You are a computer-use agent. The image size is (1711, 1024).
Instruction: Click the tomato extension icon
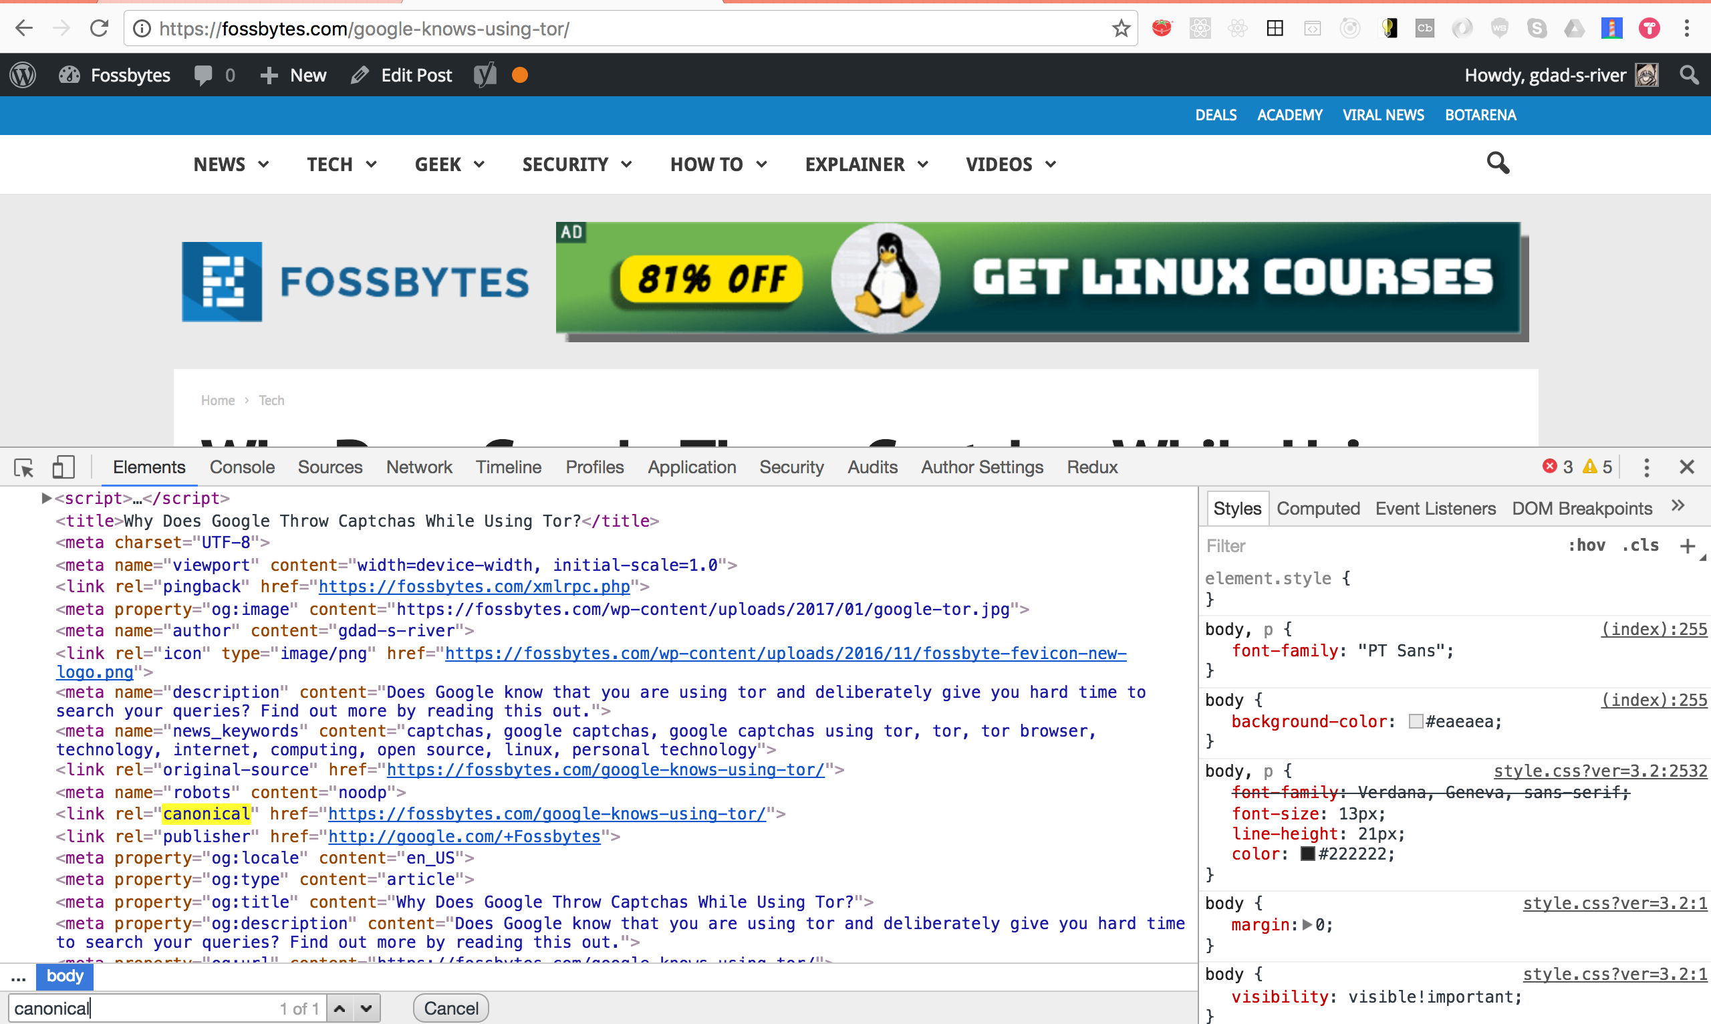pos(1162,28)
